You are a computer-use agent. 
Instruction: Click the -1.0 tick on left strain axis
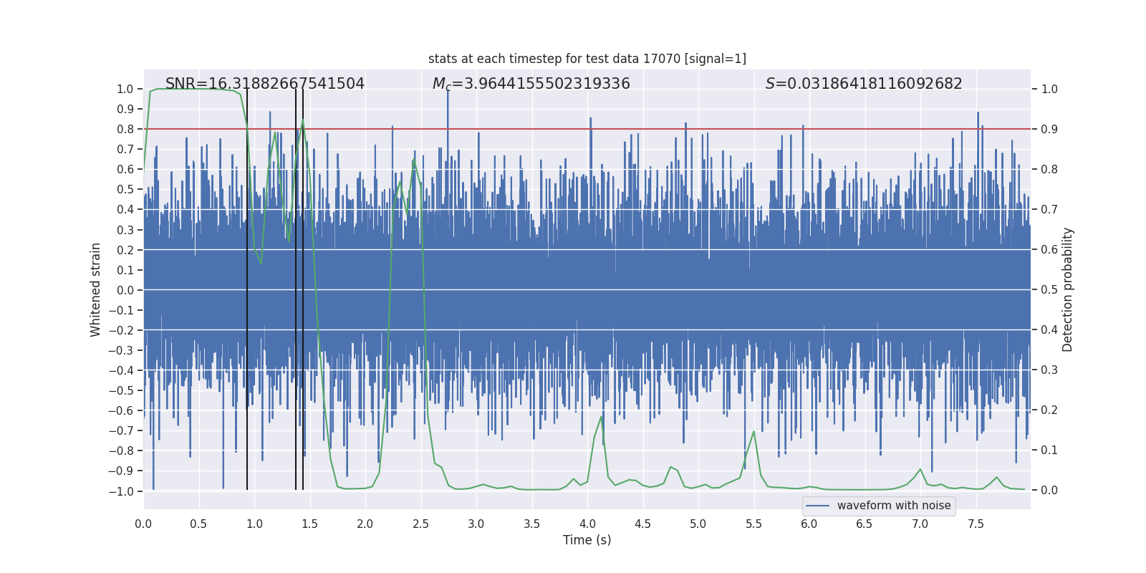click(121, 491)
